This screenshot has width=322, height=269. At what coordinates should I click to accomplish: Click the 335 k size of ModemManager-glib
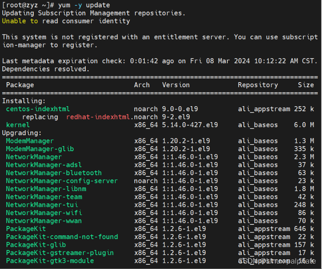click(304, 149)
